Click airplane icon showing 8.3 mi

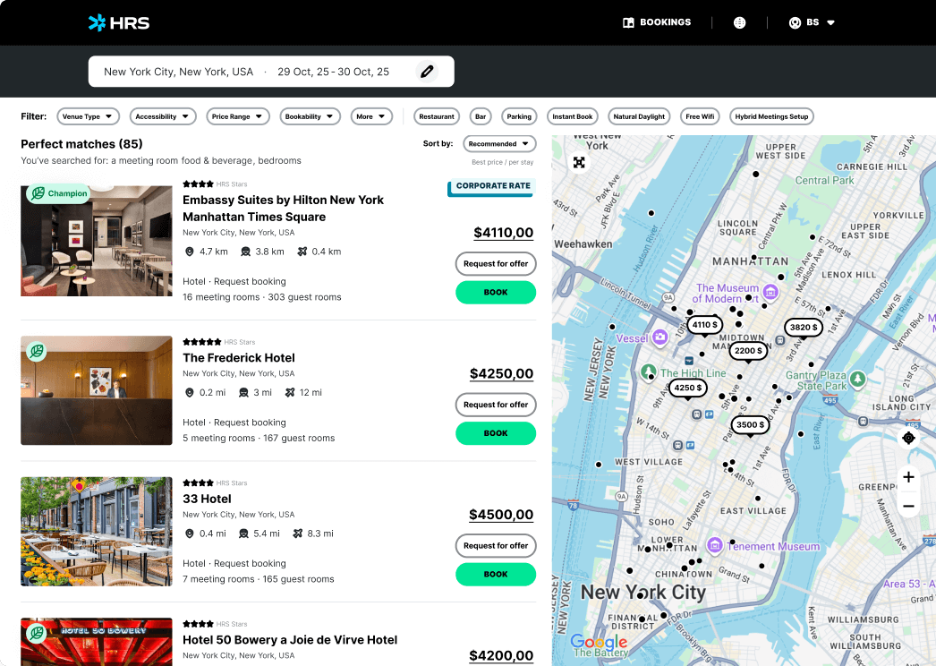click(297, 534)
